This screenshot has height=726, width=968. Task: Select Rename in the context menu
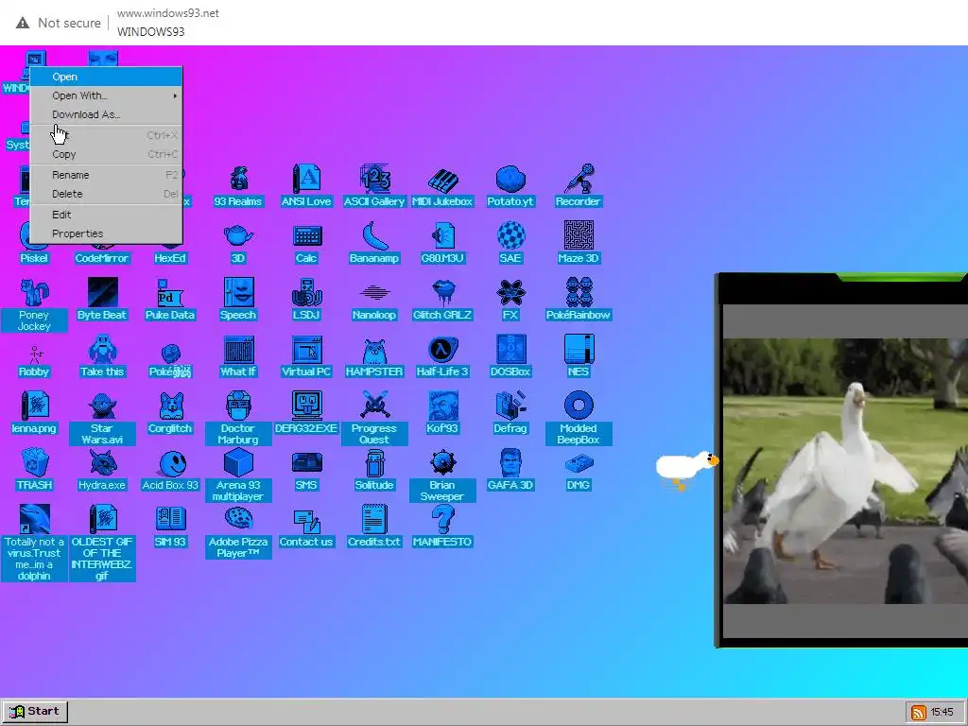tap(106, 175)
